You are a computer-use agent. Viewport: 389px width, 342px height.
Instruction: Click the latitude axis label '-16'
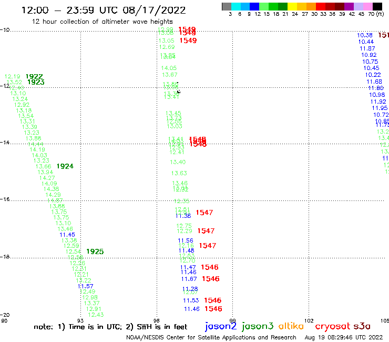5,199
